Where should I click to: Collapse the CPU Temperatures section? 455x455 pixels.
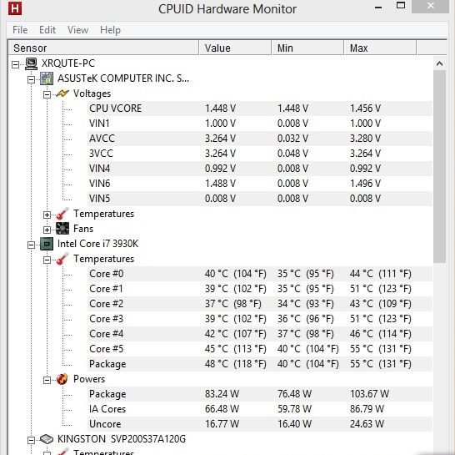[47, 260]
